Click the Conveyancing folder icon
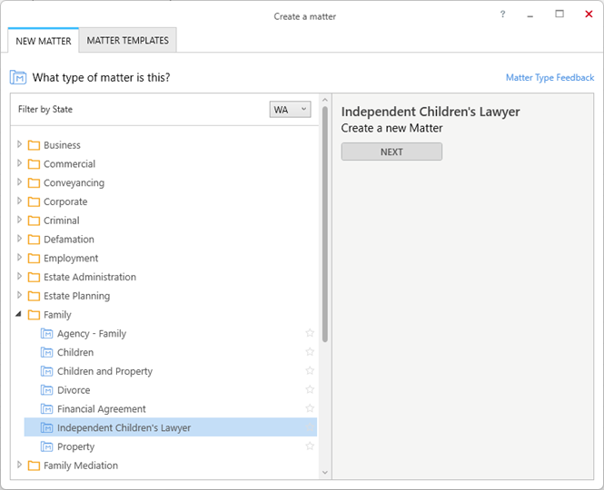The width and height of the screenshot is (604, 490). 34,183
